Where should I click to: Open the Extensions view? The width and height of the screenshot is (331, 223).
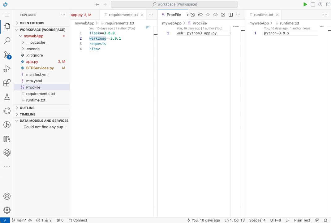(x=7, y=83)
